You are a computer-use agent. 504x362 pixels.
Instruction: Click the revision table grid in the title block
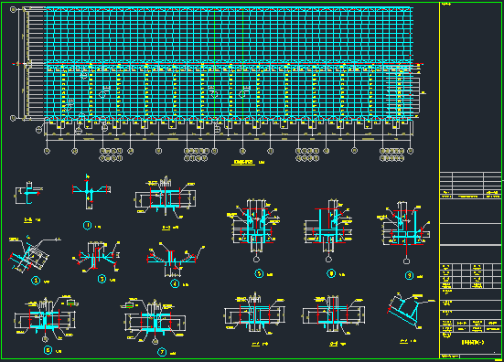[x=470, y=185]
